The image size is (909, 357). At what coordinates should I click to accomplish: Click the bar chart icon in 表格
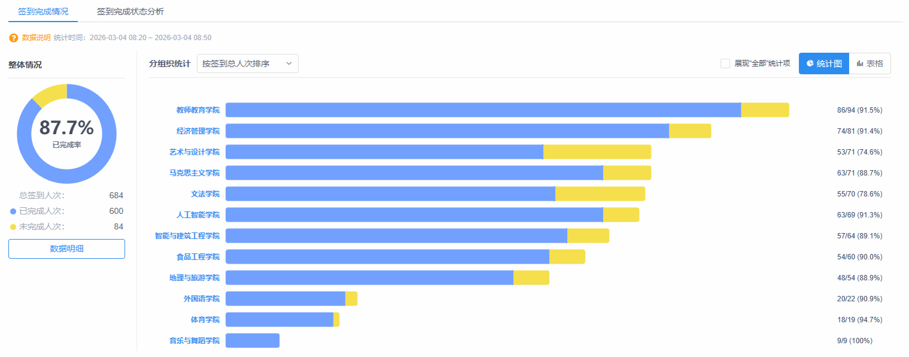click(860, 63)
